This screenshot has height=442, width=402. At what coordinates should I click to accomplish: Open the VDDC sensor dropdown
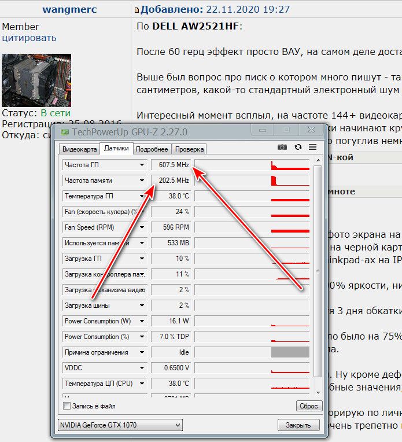coord(142,368)
